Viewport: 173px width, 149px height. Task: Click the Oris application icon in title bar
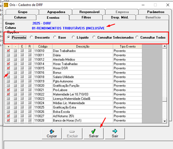coord(6,5)
